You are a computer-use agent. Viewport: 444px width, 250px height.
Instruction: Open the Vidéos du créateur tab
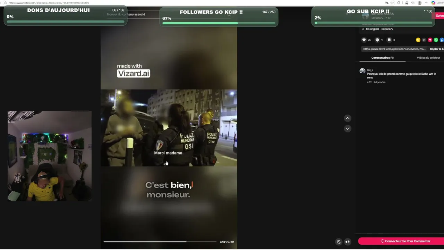click(x=428, y=58)
